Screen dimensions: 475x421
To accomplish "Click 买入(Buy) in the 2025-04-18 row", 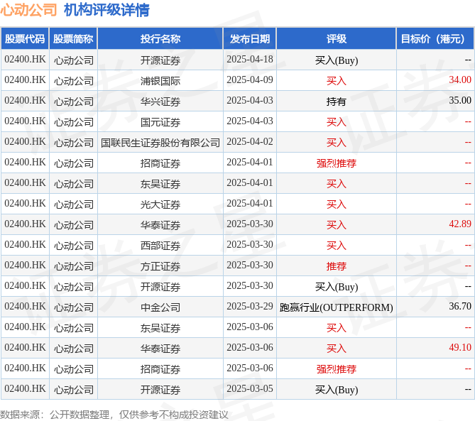I will pos(337,60).
